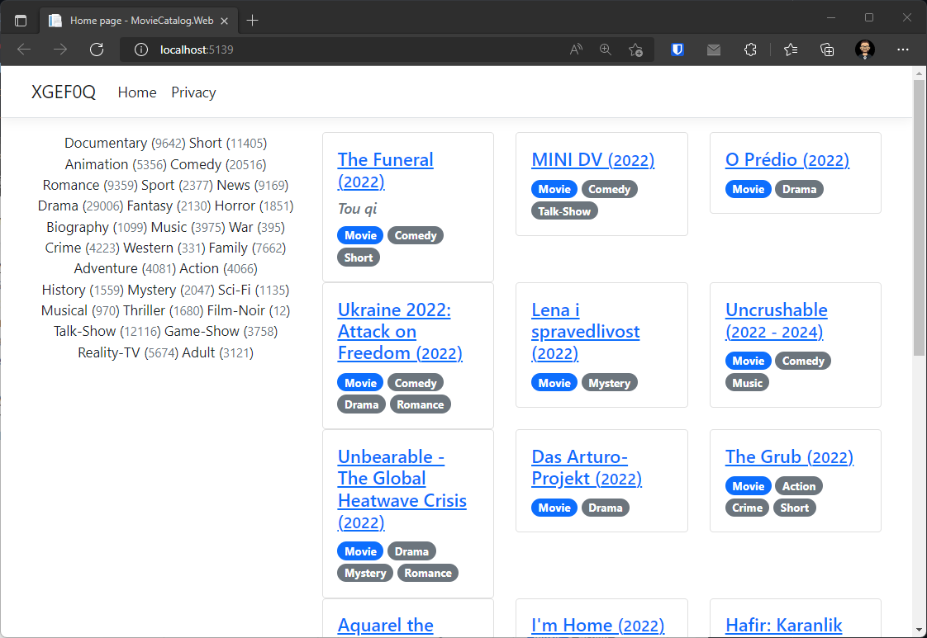
Task: Click the browser refresh button
Action: tap(97, 50)
